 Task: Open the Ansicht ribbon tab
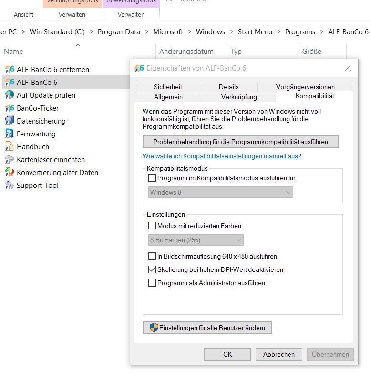(x=23, y=15)
